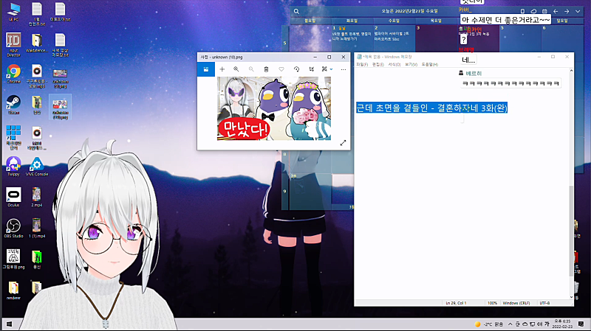Zoom in on the photo

coord(236,69)
